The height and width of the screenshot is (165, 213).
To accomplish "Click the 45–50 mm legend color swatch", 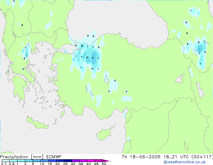I will tap(99, 161).
